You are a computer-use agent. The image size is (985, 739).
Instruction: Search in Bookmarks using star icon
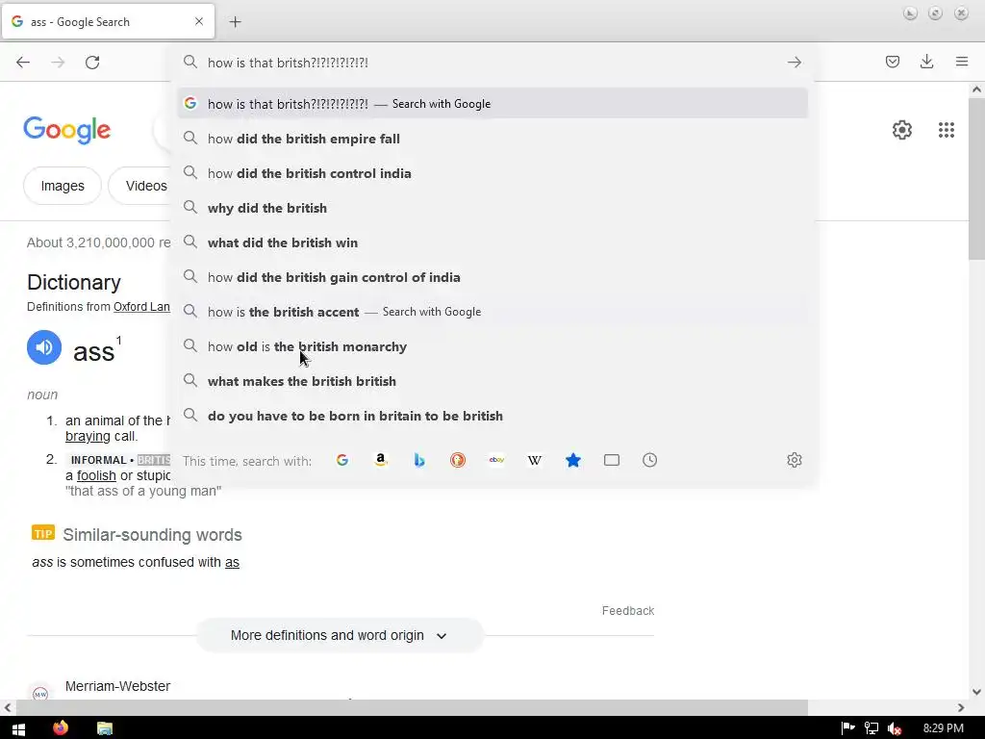(573, 460)
